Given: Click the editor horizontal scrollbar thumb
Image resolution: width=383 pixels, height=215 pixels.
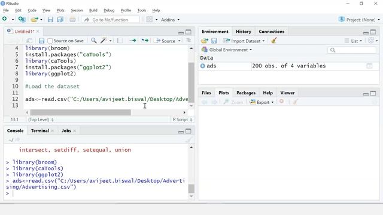Looking at the screenshot, I should (x=80, y=112).
